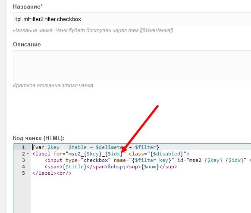The height and width of the screenshot is (213, 251).
Task: Click the empty Описание text area
Action: tap(132, 66)
